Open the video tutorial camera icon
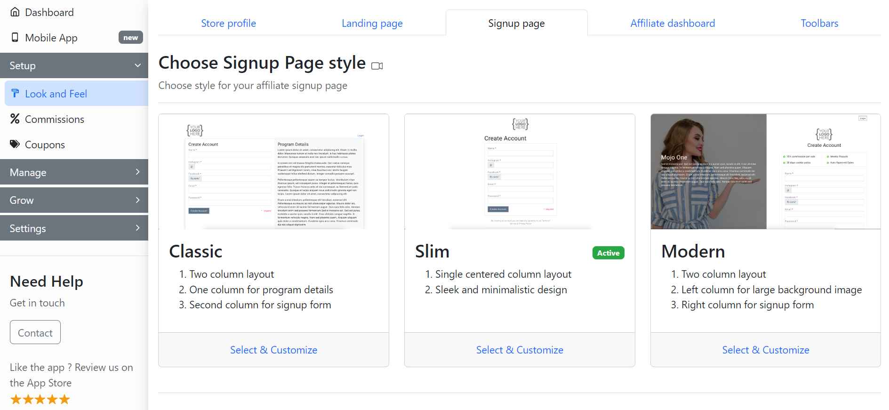Viewport: 889px width, 410px height. (x=377, y=66)
